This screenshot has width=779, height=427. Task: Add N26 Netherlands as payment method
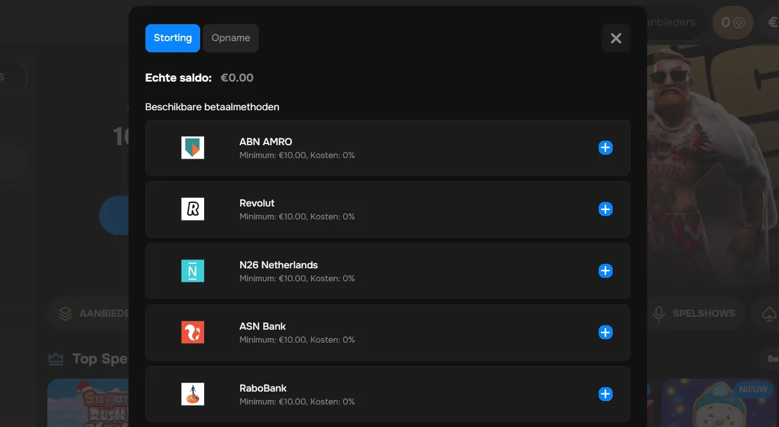(605, 271)
